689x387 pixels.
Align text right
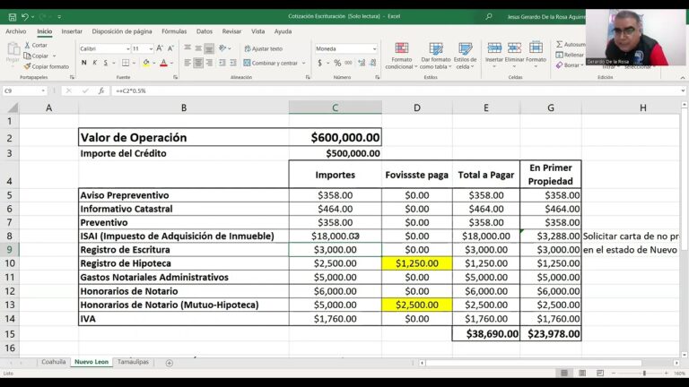(209, 63)
